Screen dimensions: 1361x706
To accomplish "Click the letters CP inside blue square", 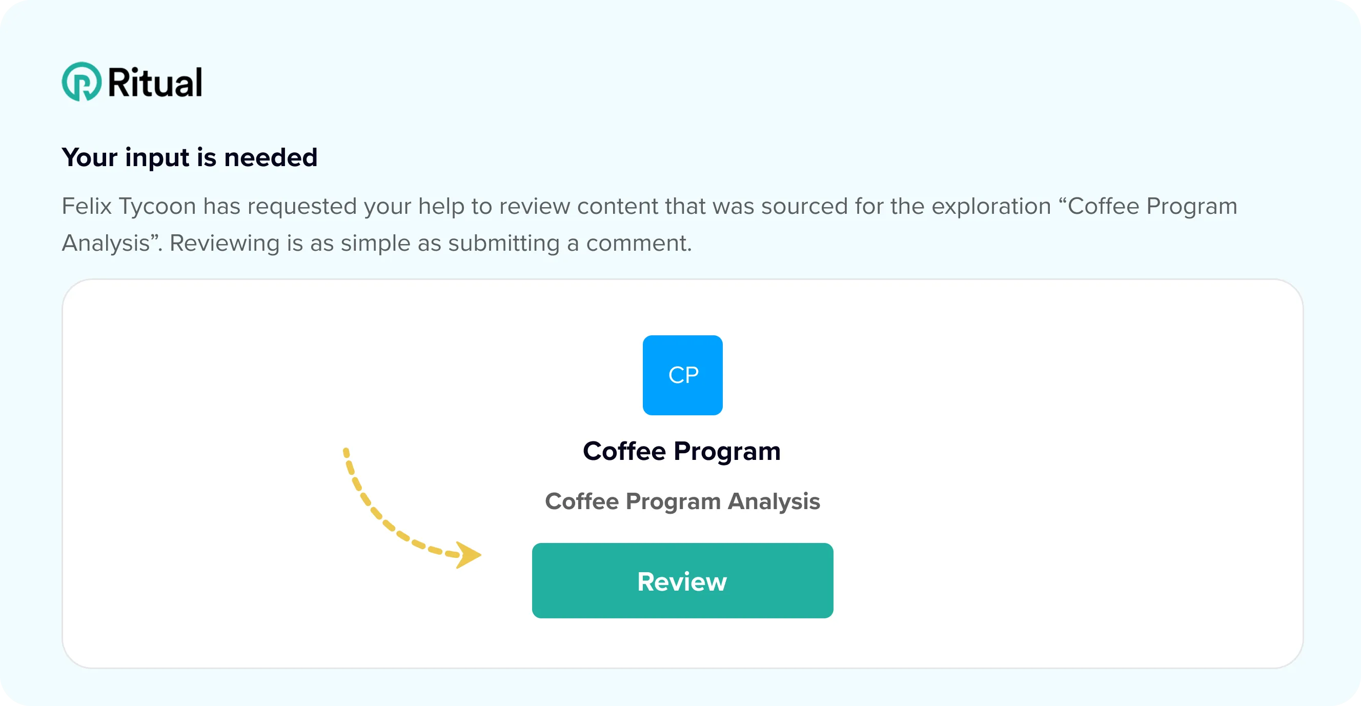I will tap(683, 375).
